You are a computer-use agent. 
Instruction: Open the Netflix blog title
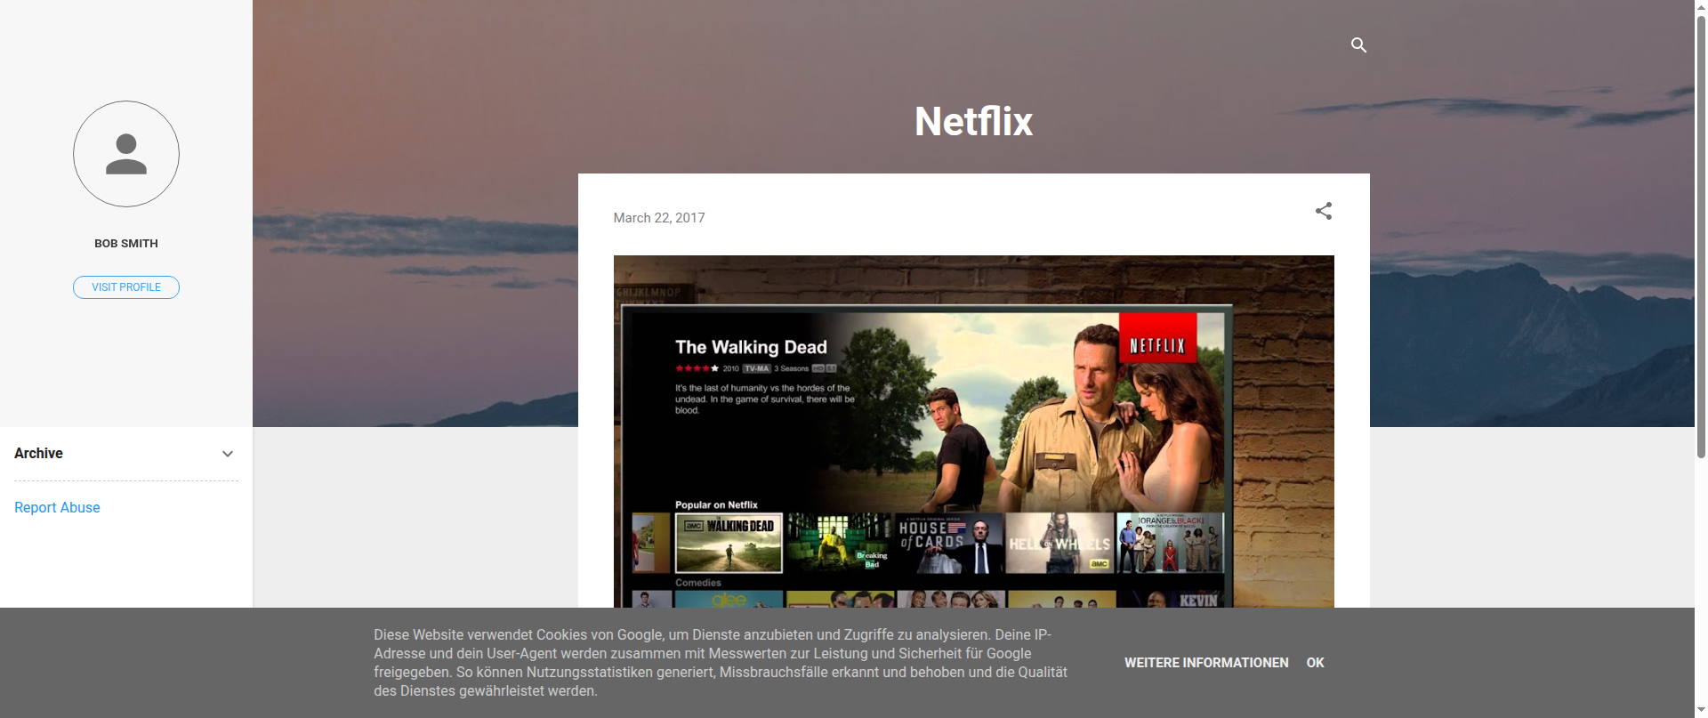pyautogui.click(x=974, y=122)
